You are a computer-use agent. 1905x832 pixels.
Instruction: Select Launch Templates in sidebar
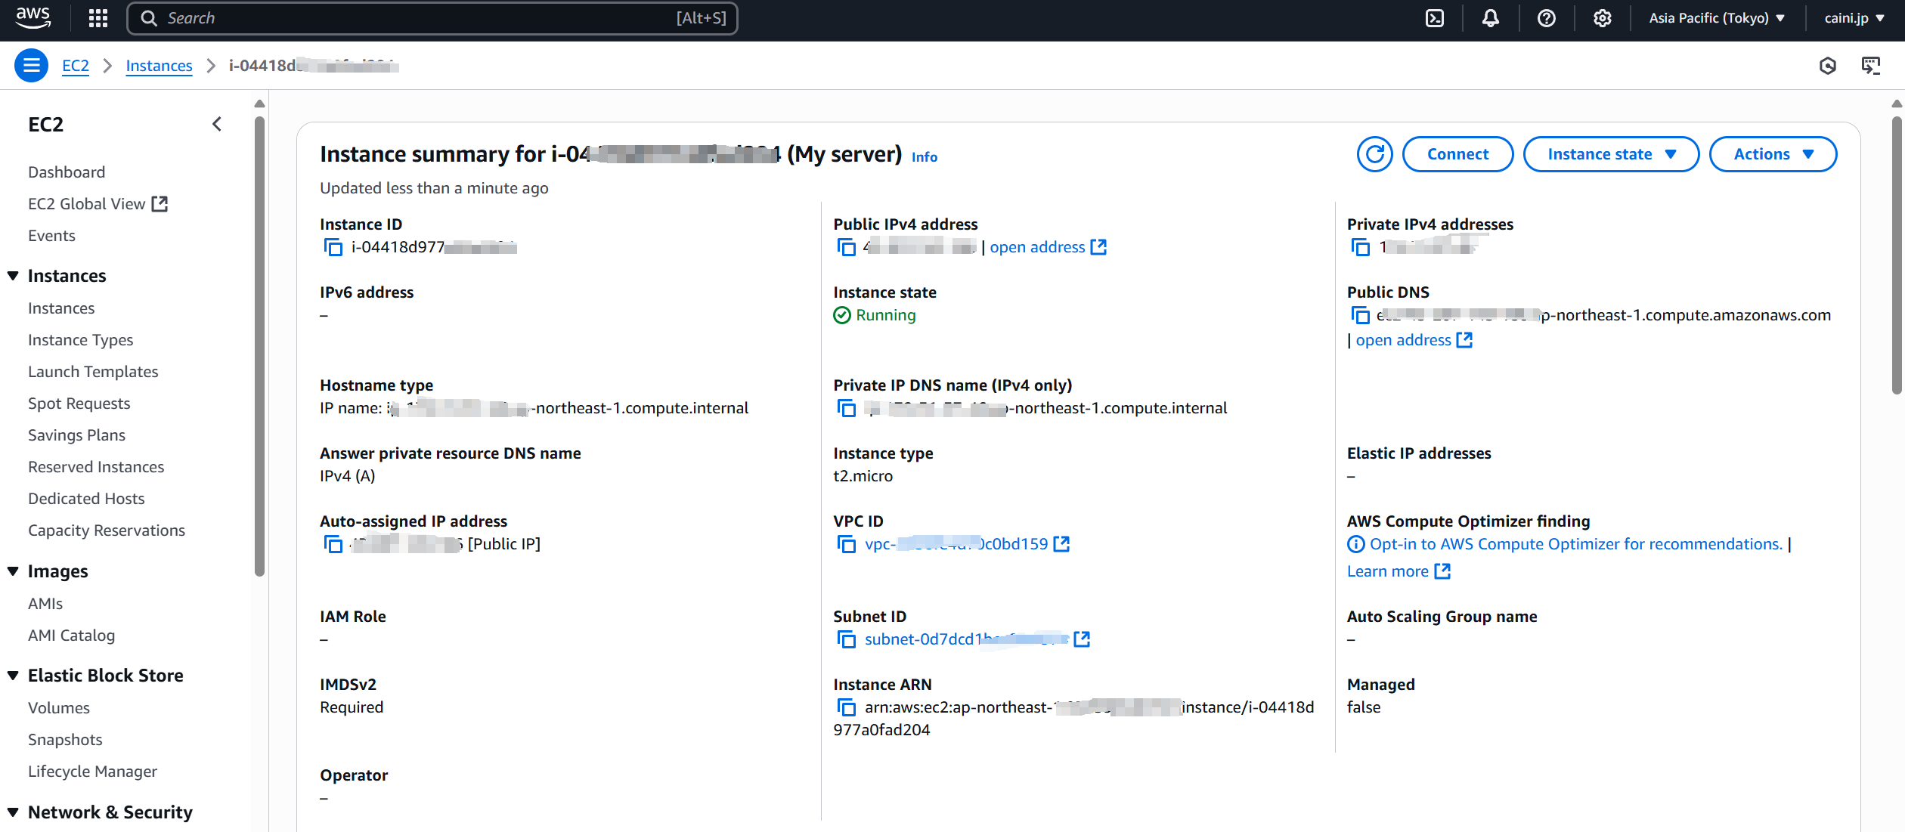click(93, 372)
